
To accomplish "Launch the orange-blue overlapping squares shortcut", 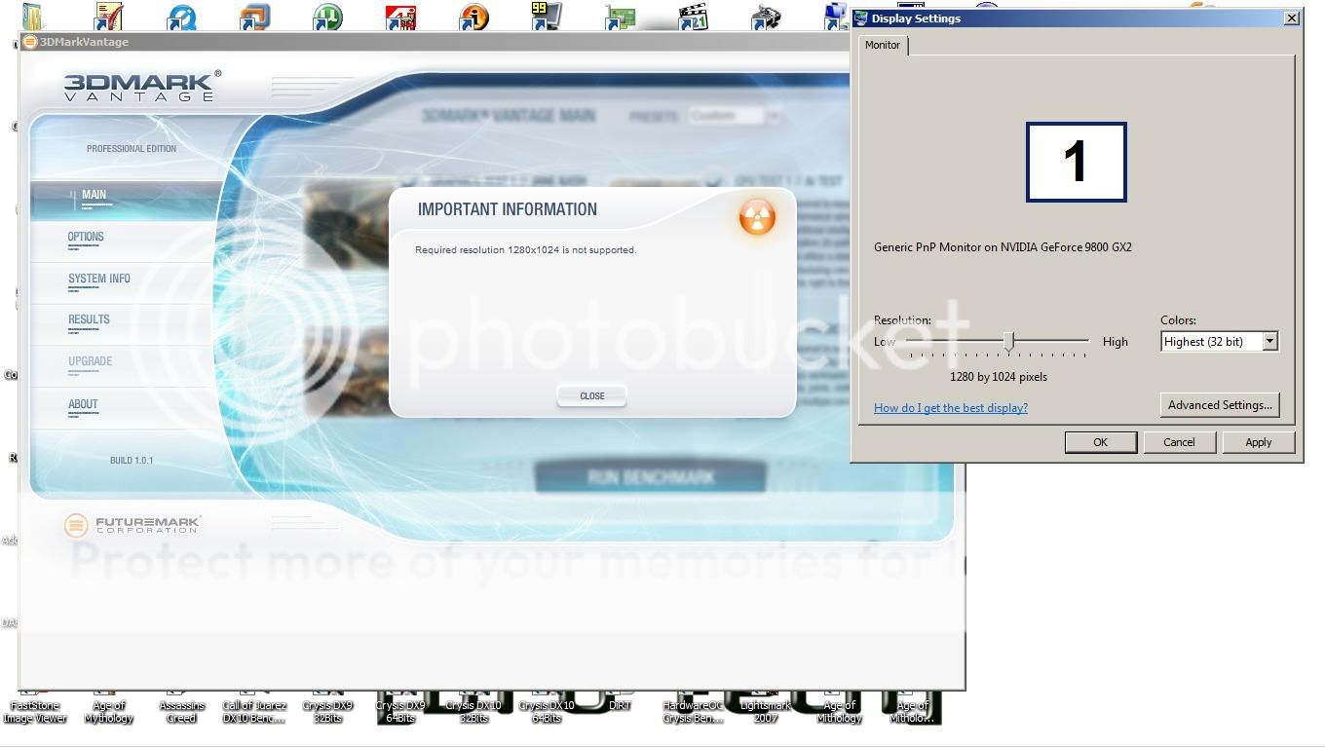I will [x=254, y=17].
